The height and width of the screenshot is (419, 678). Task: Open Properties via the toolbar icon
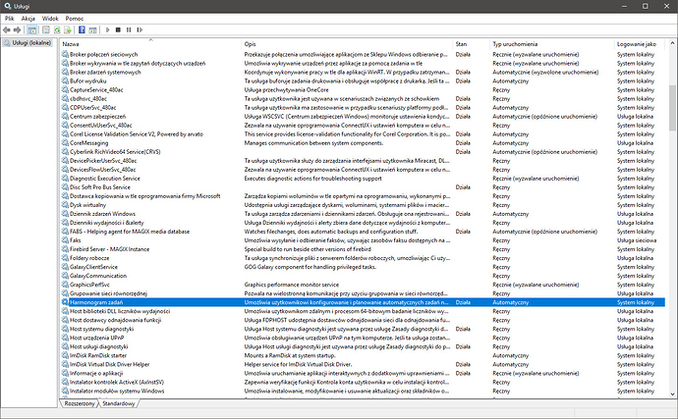(45, 30)
